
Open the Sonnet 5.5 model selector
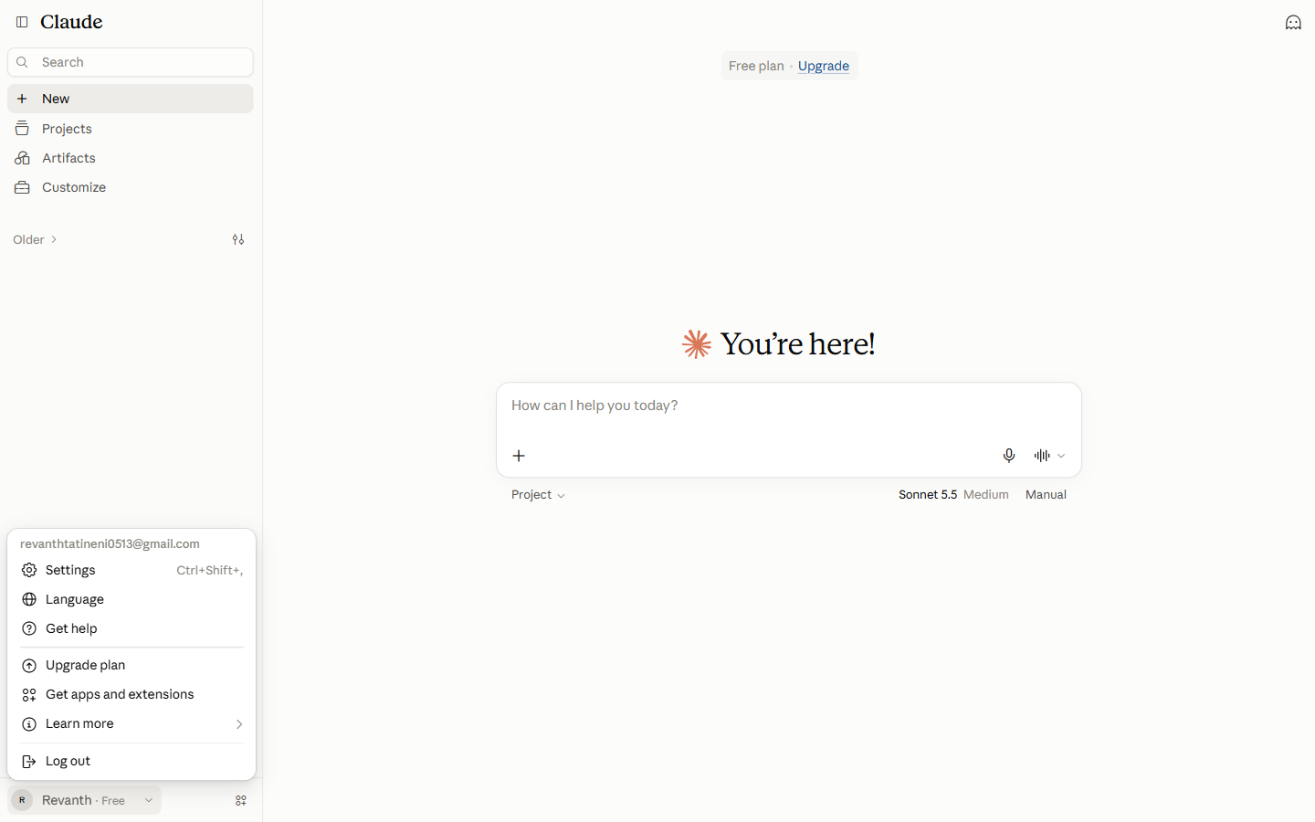953,495
